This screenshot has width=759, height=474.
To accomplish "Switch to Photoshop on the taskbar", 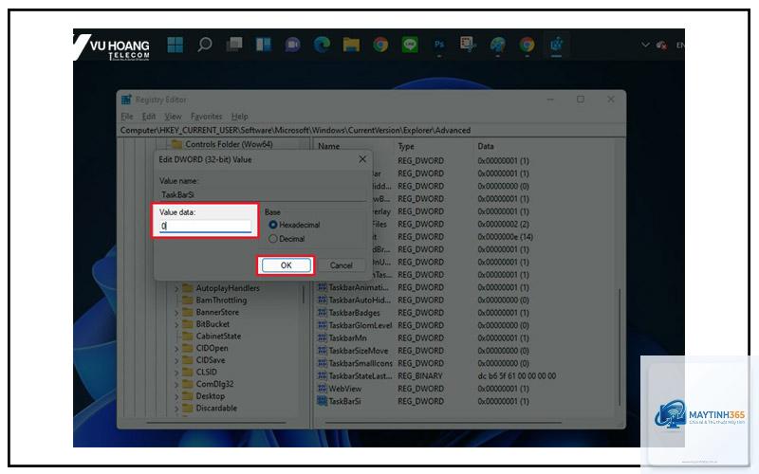I will 439,45.
